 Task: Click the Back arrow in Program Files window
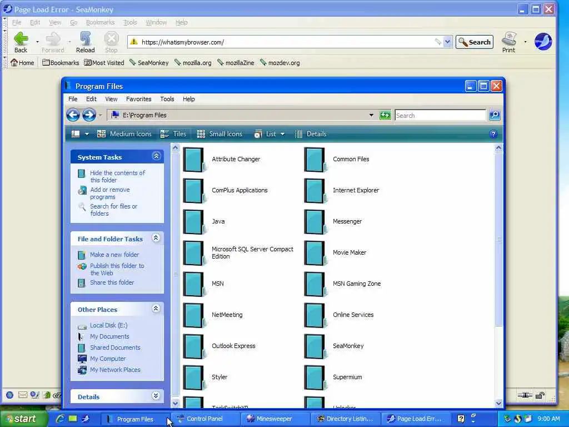73,115
